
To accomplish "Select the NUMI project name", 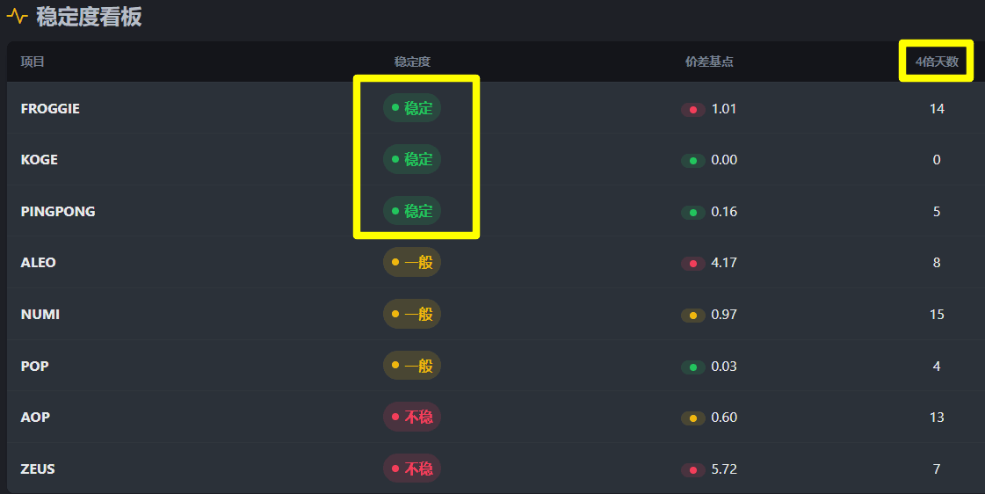I will coord(40,314).
